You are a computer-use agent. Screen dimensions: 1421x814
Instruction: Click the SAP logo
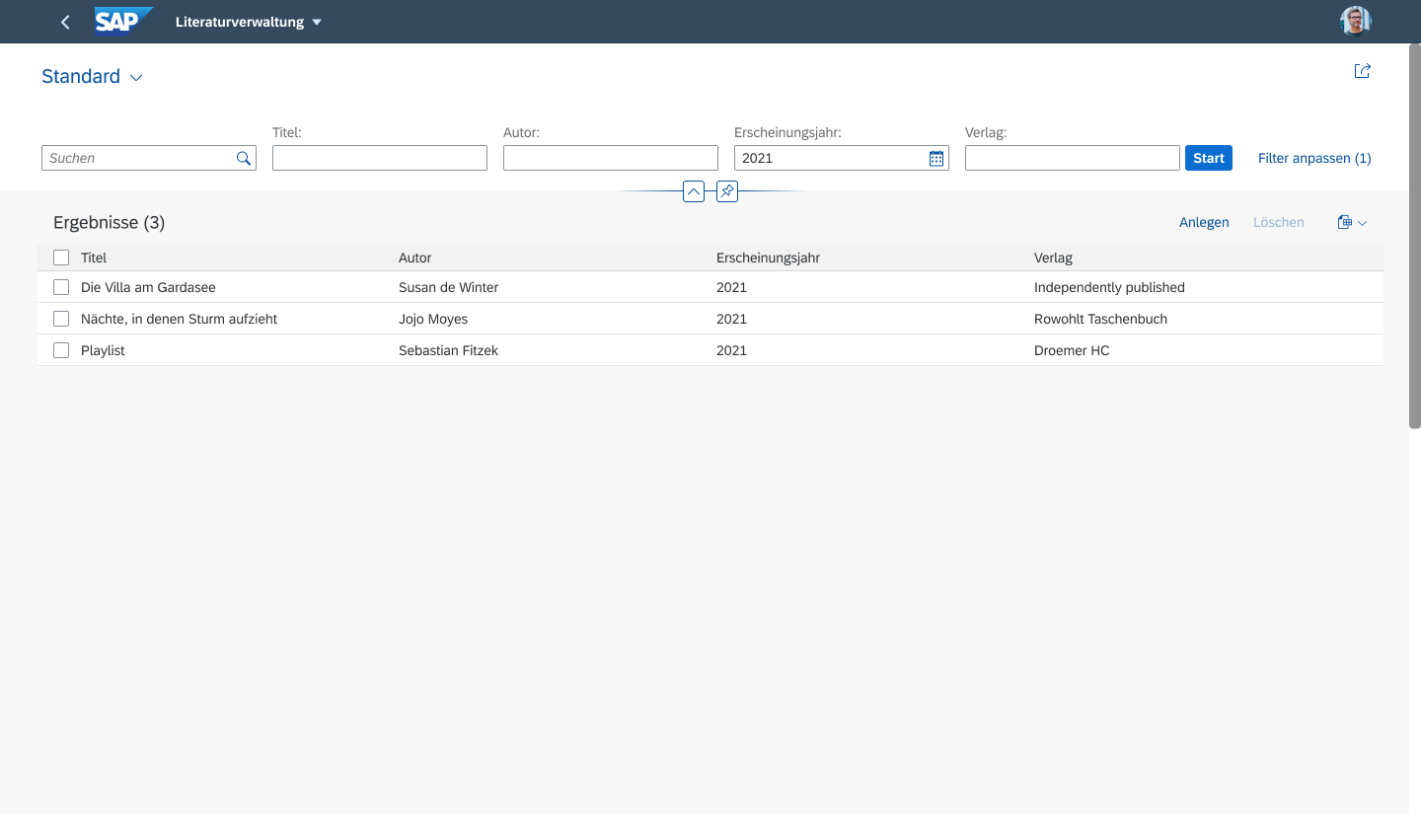click(x=124, y=21)
